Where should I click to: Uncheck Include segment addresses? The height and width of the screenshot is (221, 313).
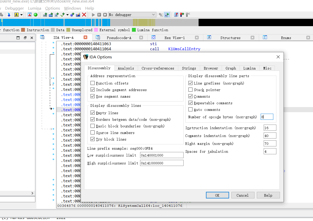pyautogui.click(x=93, y=90)
